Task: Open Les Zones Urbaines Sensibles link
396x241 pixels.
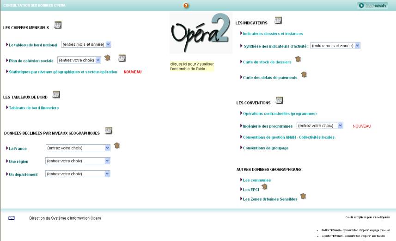Action: pyautogui.click(x=270, y=199)
